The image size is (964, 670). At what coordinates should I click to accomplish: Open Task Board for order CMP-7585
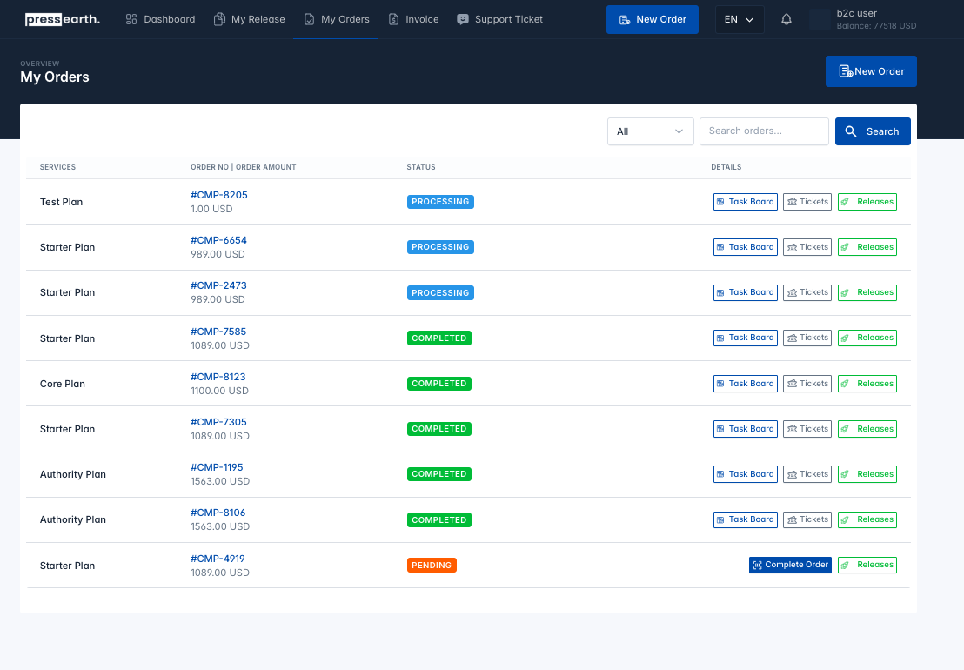click(745, 338)
